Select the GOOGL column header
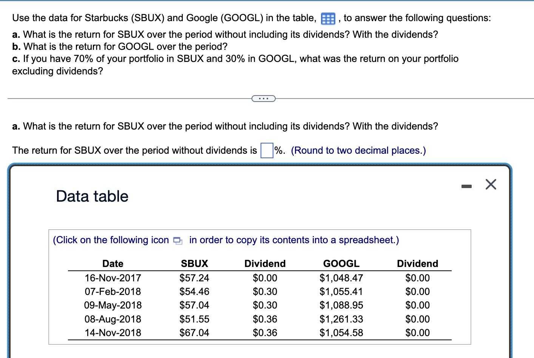Image resolution: width=534 pixels, height=358 pixels. pyautogui.click(x=341, y=264)
